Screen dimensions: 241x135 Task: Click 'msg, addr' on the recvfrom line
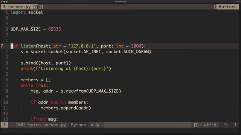tap(42, 91)
